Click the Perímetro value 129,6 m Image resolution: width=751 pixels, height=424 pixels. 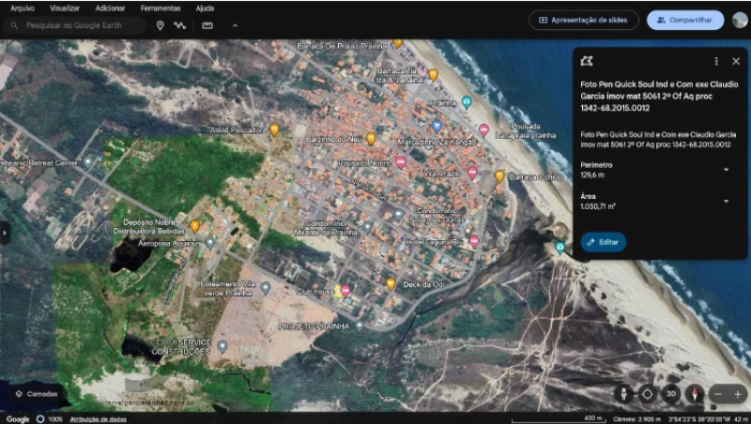pos(592,175)
